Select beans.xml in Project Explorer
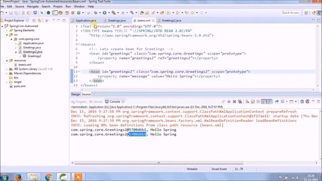The height and width of the screenshot is (181, 322). click(x=25, y=65)
